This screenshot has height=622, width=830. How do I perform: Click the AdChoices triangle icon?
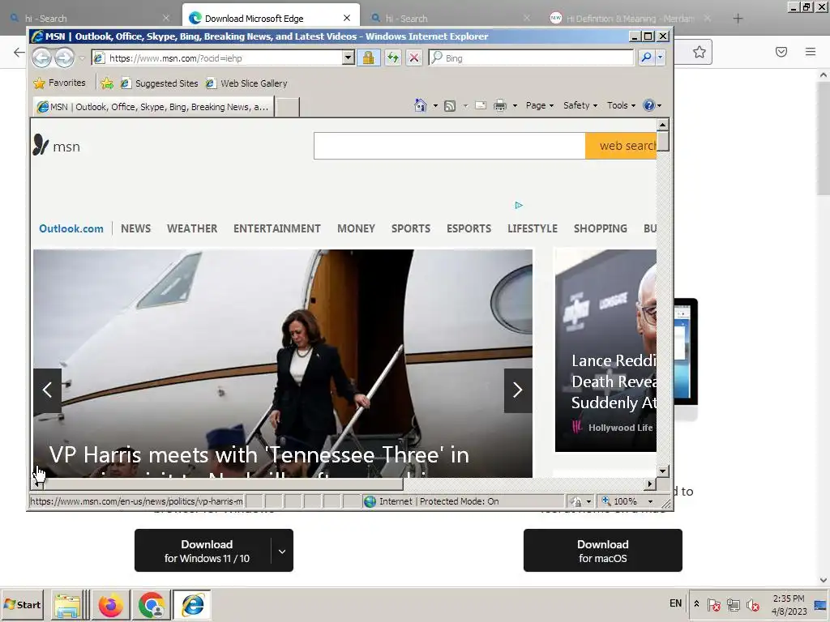[519, 205]
